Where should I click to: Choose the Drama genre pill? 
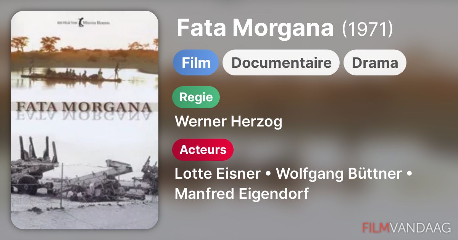pos(375,62)
